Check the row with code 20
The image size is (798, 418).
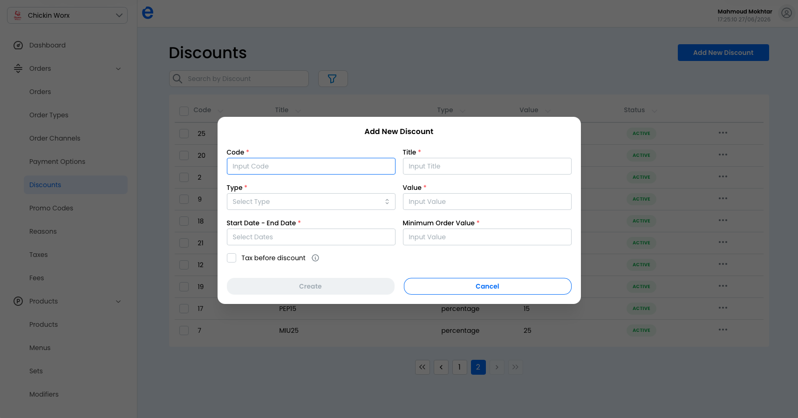[184, 155]
